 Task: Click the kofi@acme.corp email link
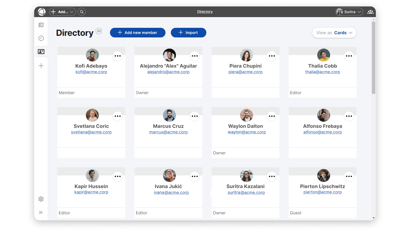91,72
